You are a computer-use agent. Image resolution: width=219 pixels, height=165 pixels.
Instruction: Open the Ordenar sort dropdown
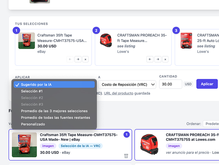[211, 124]
